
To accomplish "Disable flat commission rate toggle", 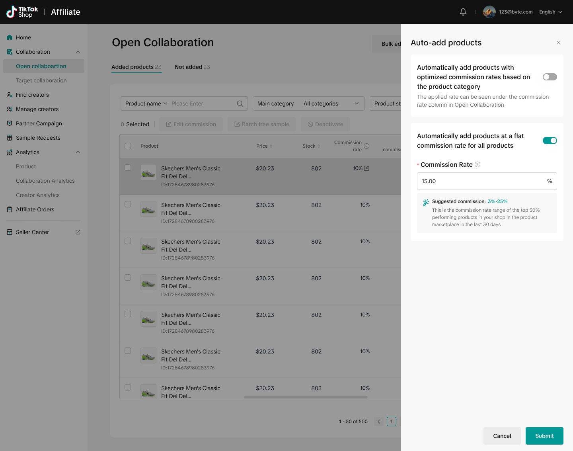I will (x=550, y=141).
